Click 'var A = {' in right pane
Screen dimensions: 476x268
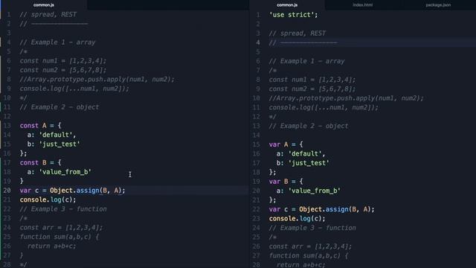286,144
